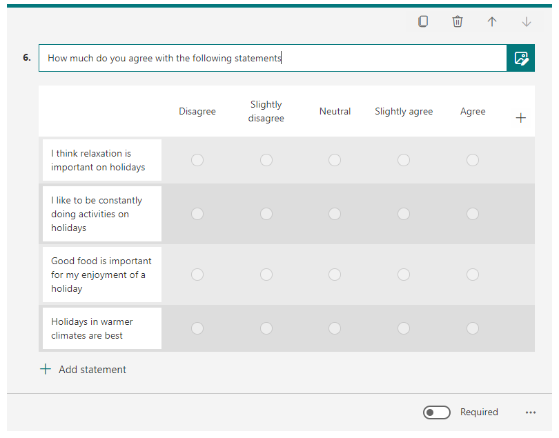
Task: Edit the warmer climates statement text
Action: [x=101, y=328]
